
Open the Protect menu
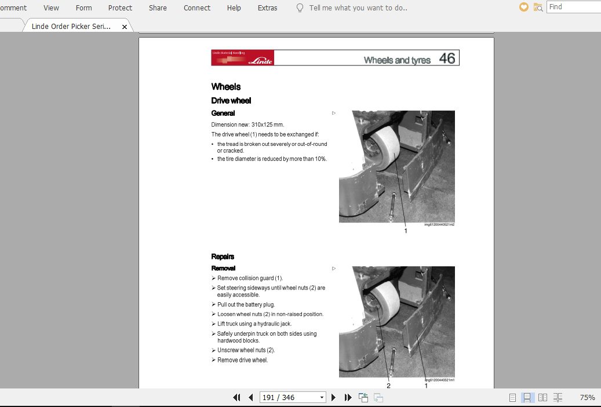click(x=120, y=8)
